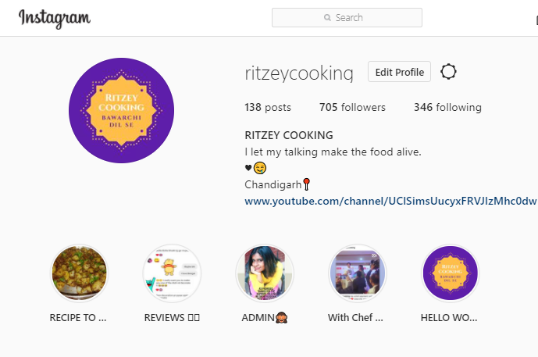Screen dimensions: 538x357
Task: Open the RECIPE TO story highlight
Action: pos(80,273)
